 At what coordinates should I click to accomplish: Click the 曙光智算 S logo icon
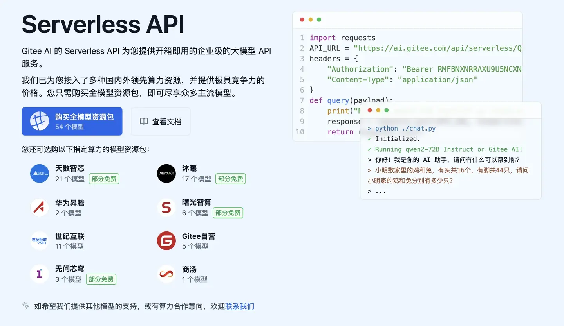point(166,207)
